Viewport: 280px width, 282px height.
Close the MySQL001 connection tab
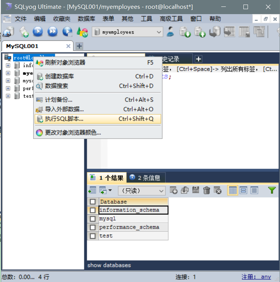click(x=68, y=46)
